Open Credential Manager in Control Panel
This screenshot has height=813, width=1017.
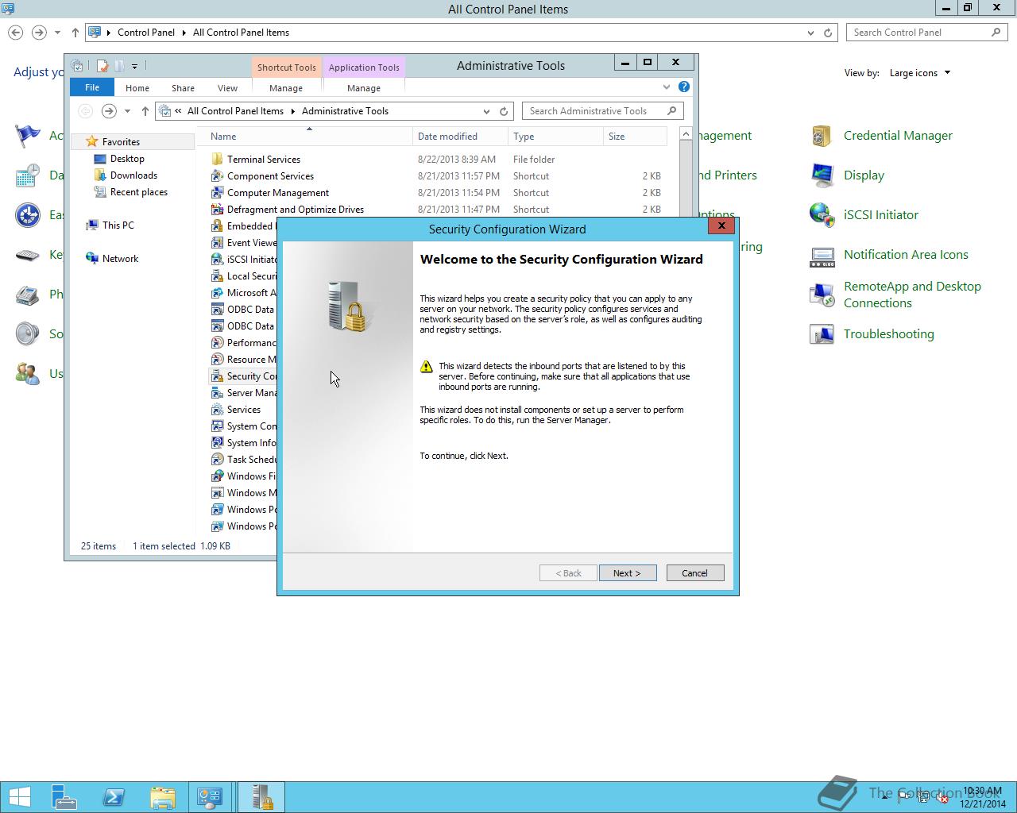[x=898, y=136]
